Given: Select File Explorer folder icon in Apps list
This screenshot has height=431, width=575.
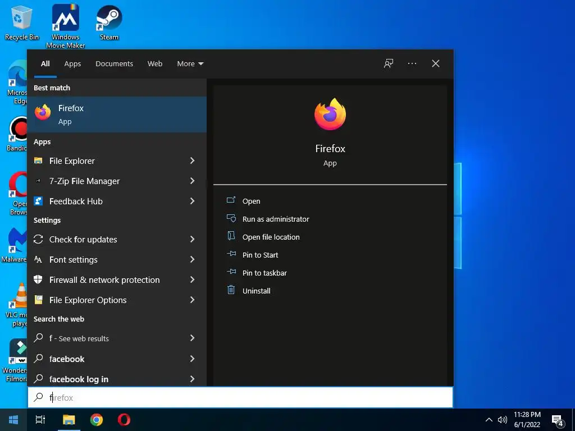Looking at the screenshot, I should 38,161.
